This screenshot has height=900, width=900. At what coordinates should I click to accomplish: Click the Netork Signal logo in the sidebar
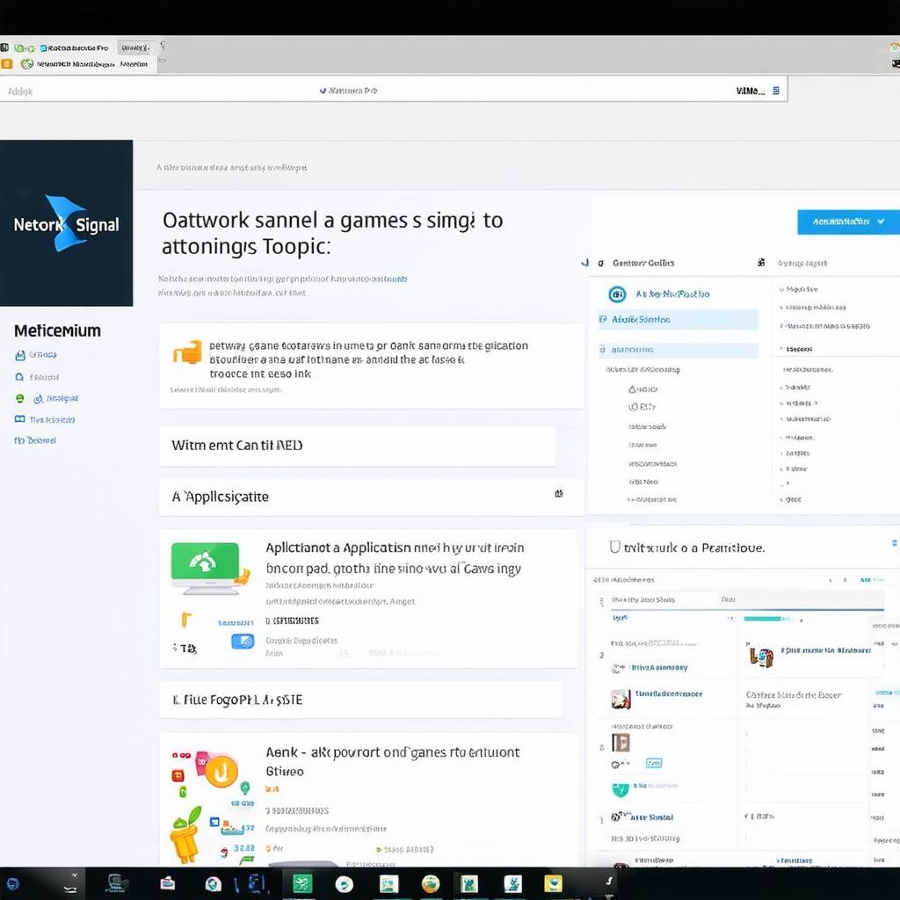(66, 224)
